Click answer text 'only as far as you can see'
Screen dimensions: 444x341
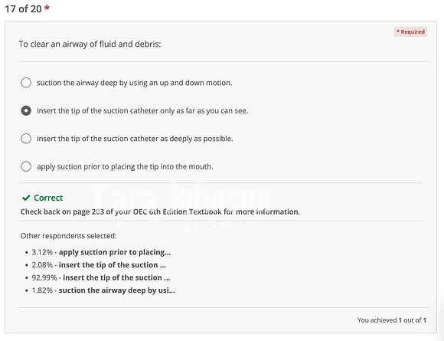tap(142, 110)
